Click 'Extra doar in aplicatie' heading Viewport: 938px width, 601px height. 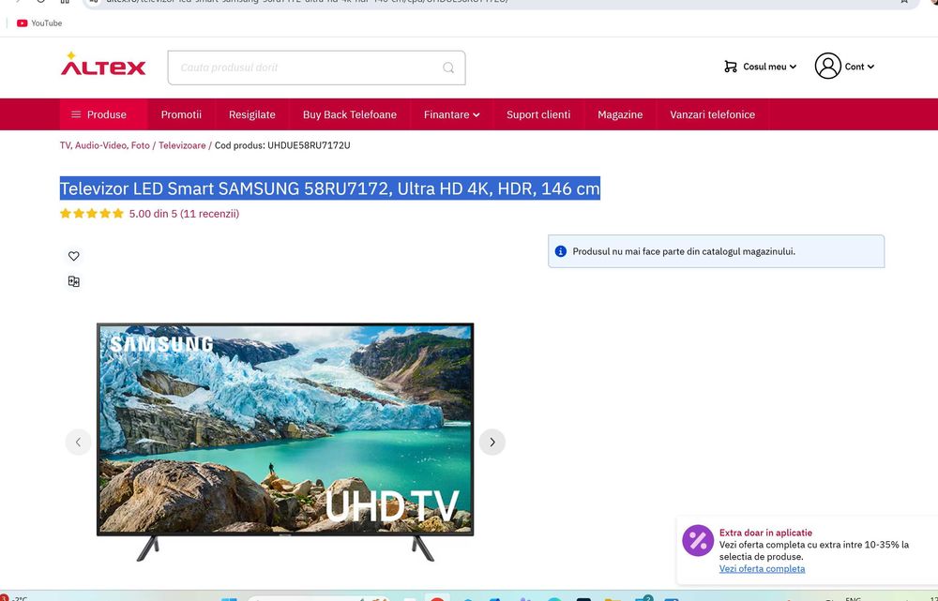pyautogui.click(x=765, y=533)
